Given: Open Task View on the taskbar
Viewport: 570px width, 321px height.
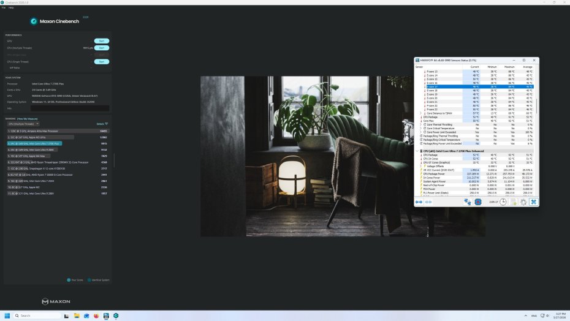Looking at the screenshot, I should (x=67, y=315).
